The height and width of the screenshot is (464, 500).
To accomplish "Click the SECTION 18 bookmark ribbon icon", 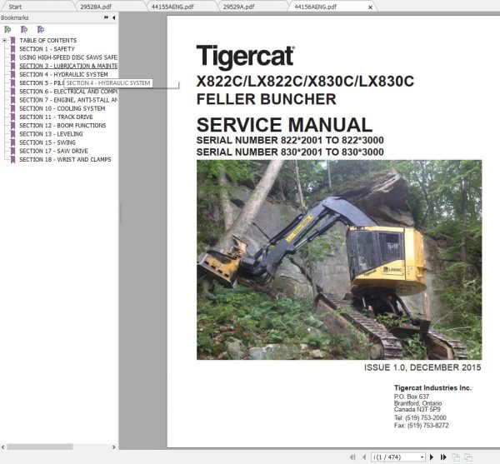I will (12, 160).
